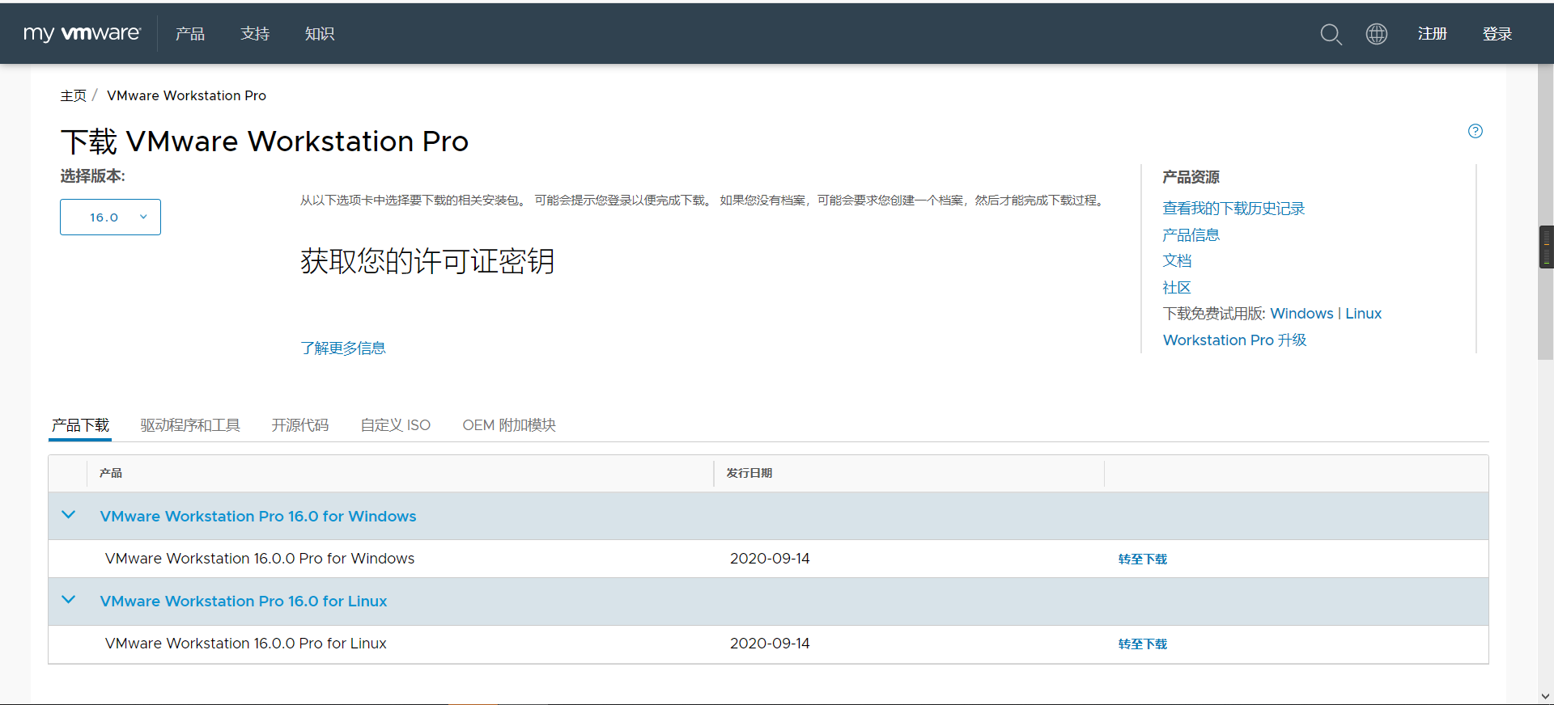Viewport: 1554px width, 705px height.
Task: Click the 2020-09-14 date in Linux row
Action: [770, 644]
